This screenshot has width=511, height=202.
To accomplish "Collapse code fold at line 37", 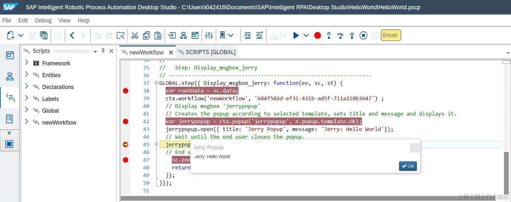I will [x=156, y=83].
